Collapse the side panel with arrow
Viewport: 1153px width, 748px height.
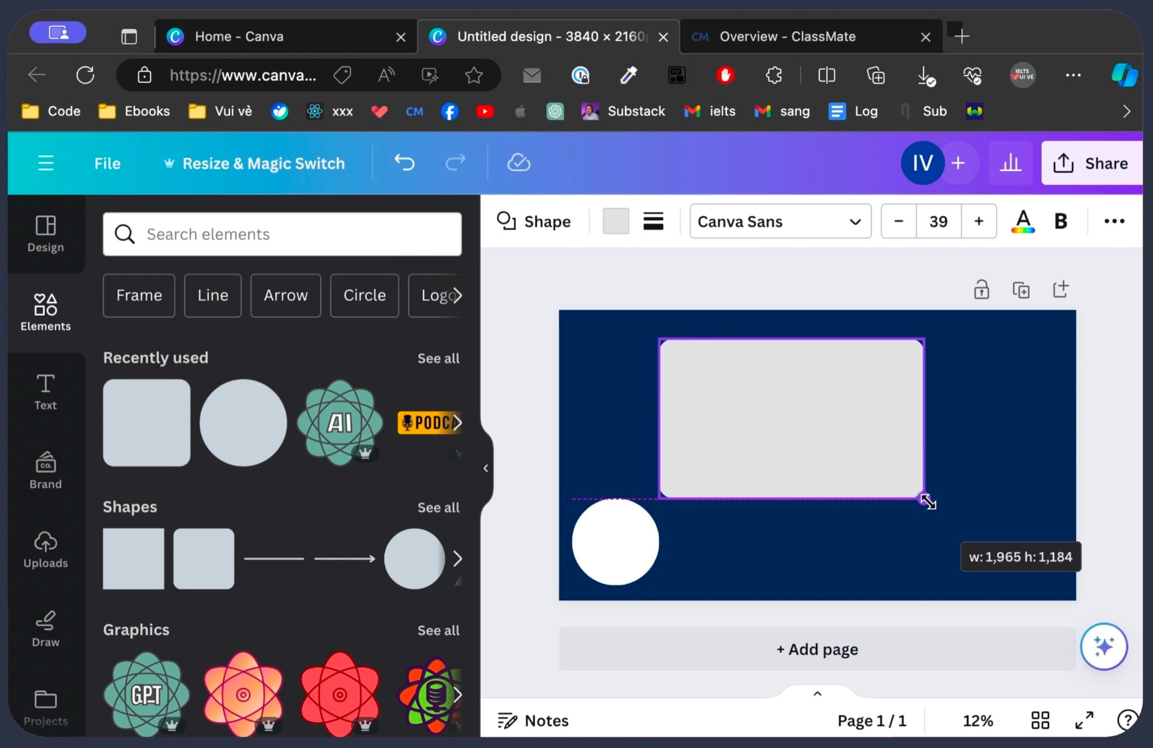tap(486, 468)
